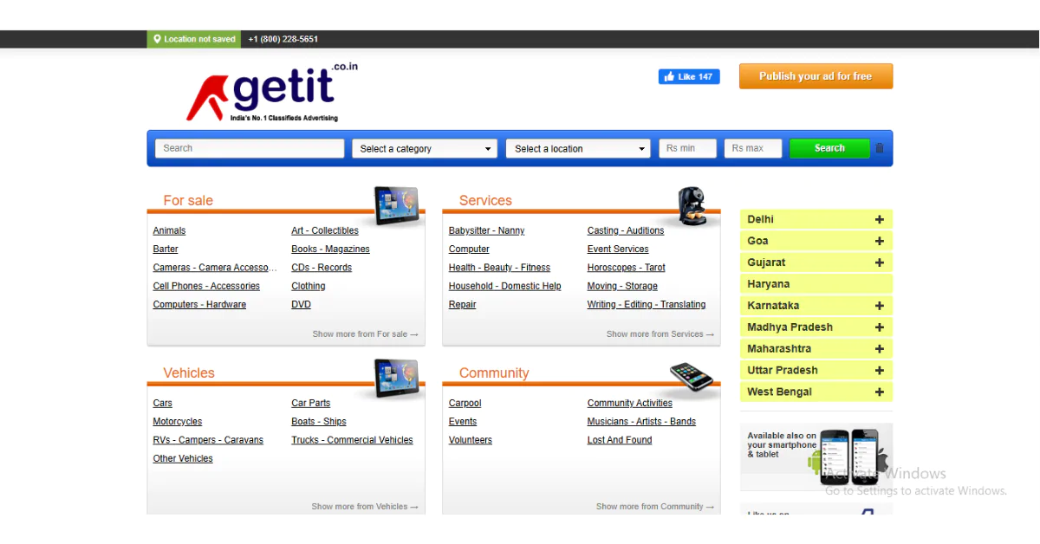The width and height of the screenshot is (1040, 544).
Task: Open the 'Select a location' dropdown
Action: point(577,148)
